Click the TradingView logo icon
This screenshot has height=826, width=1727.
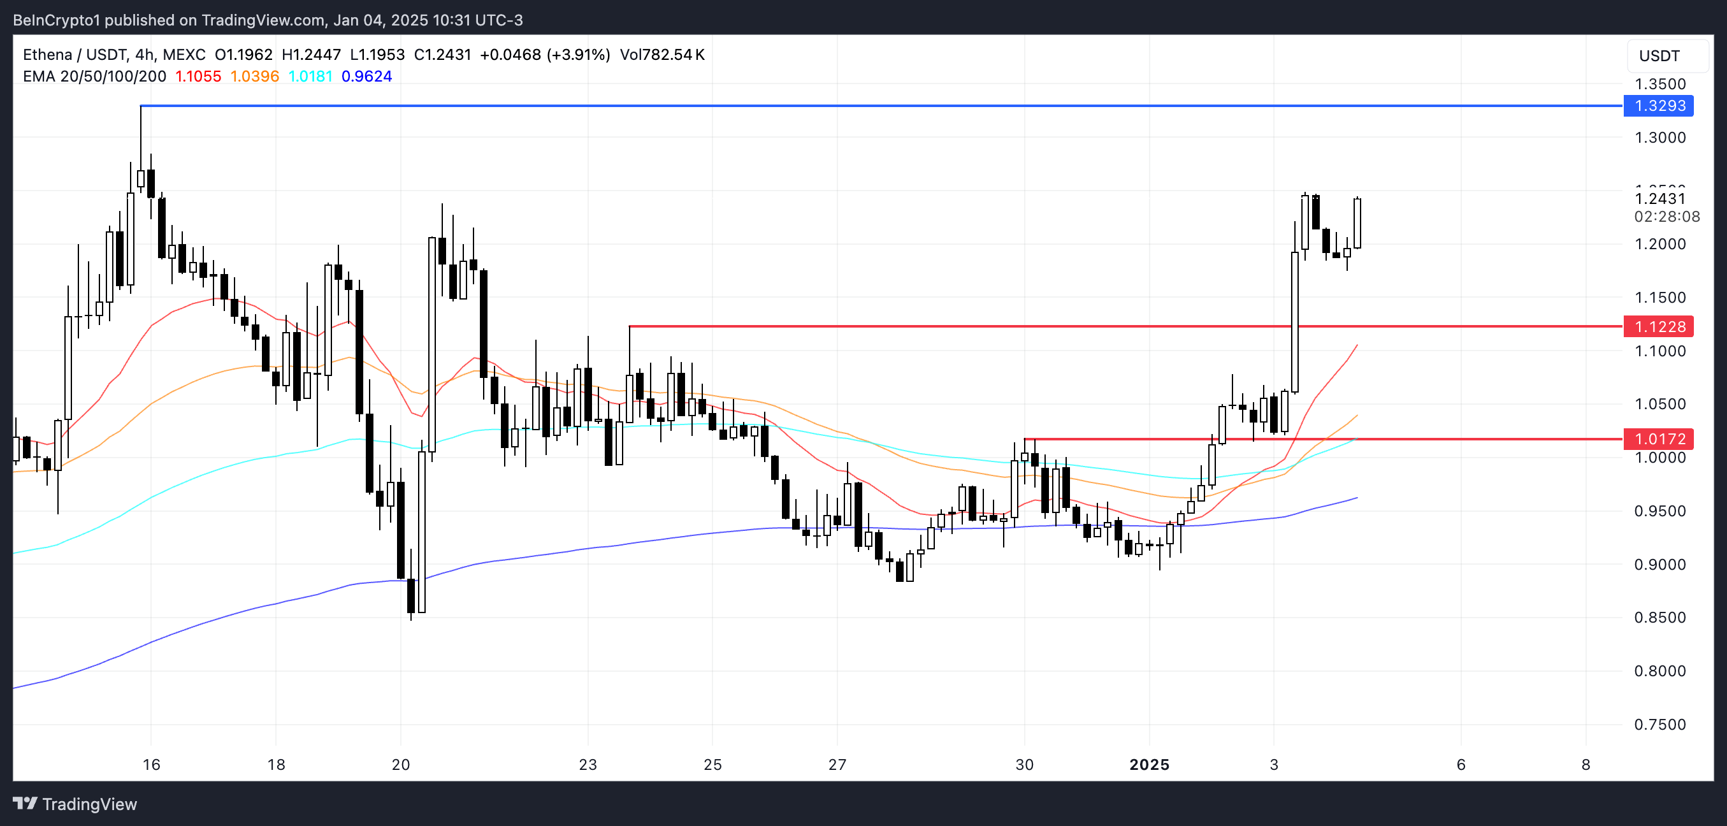pos(25,803)
